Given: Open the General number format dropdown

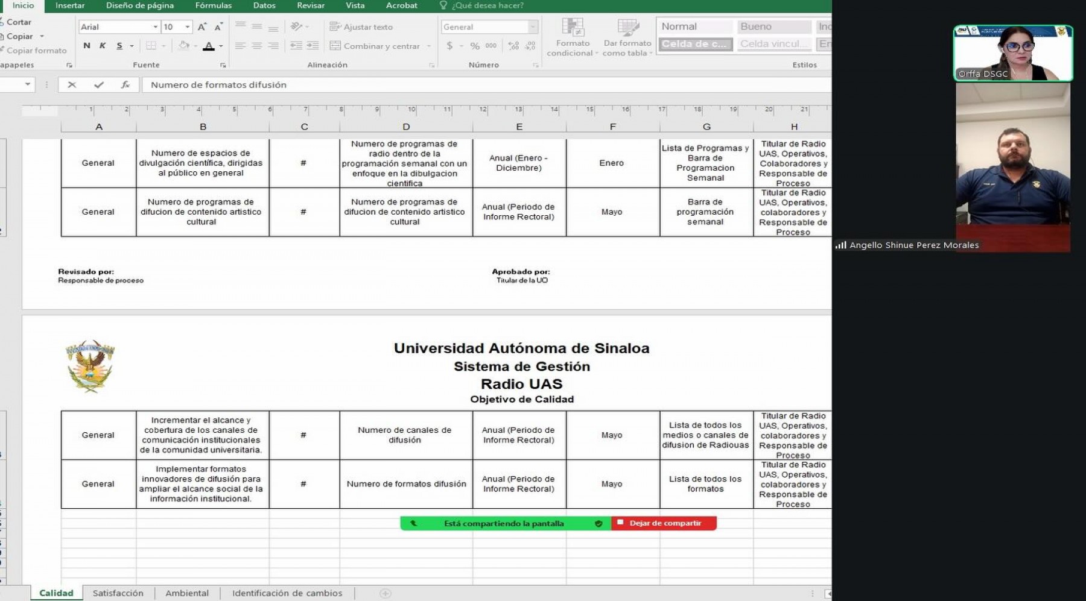Looking at the screenshot, I should pos(533,27).
